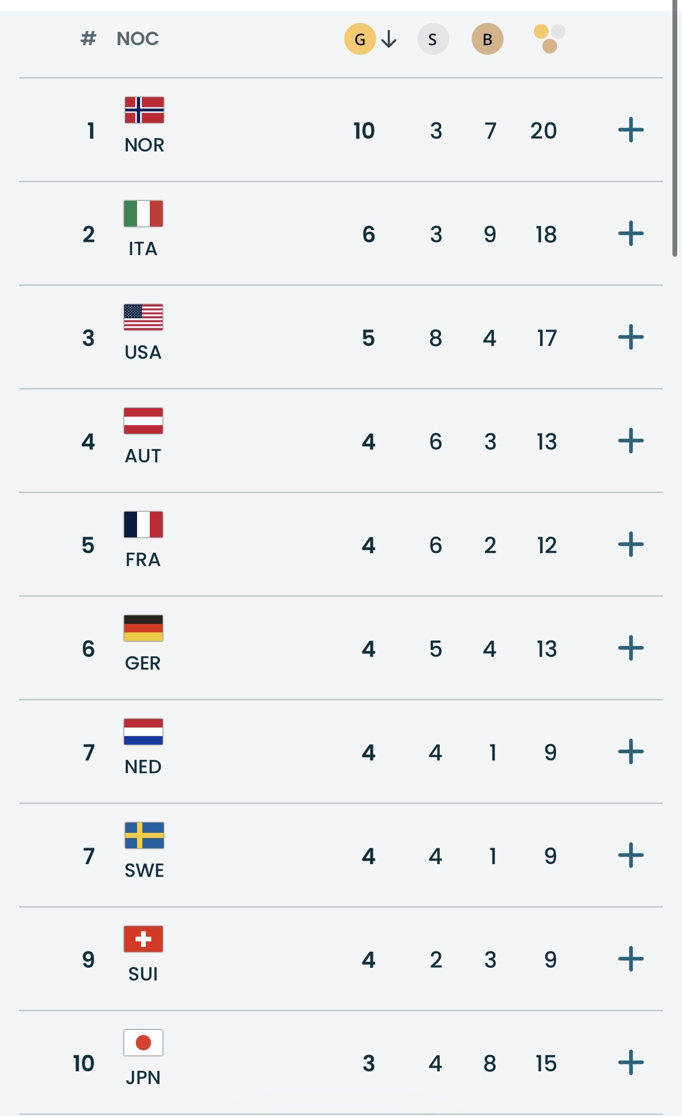Click the NOC column header

(137, 38)
